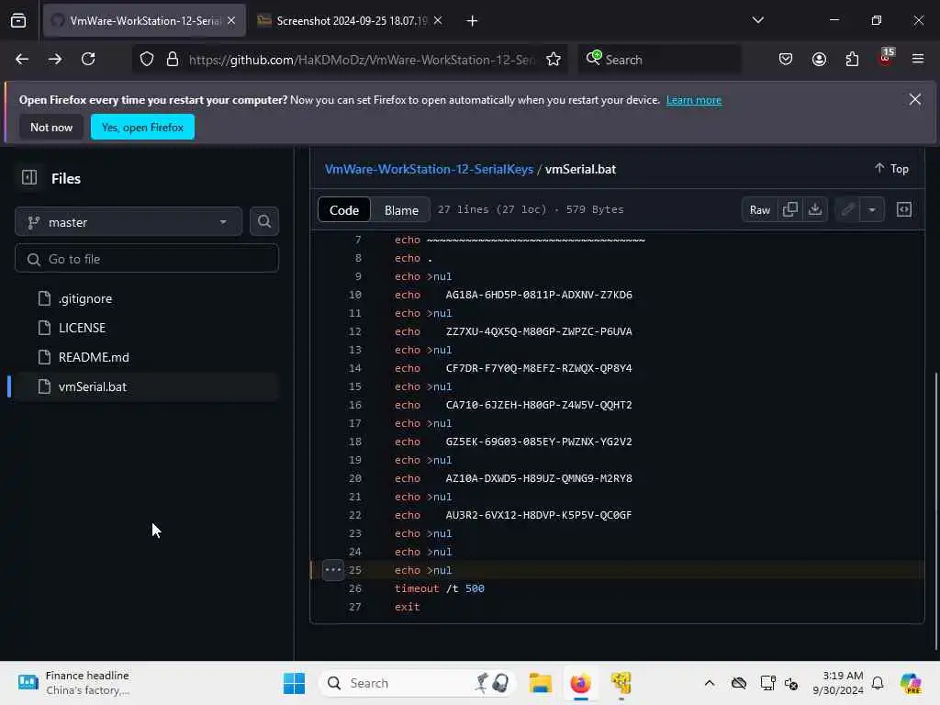
Task: Follow the Learn more link
Action: click(x=694, y=100)
